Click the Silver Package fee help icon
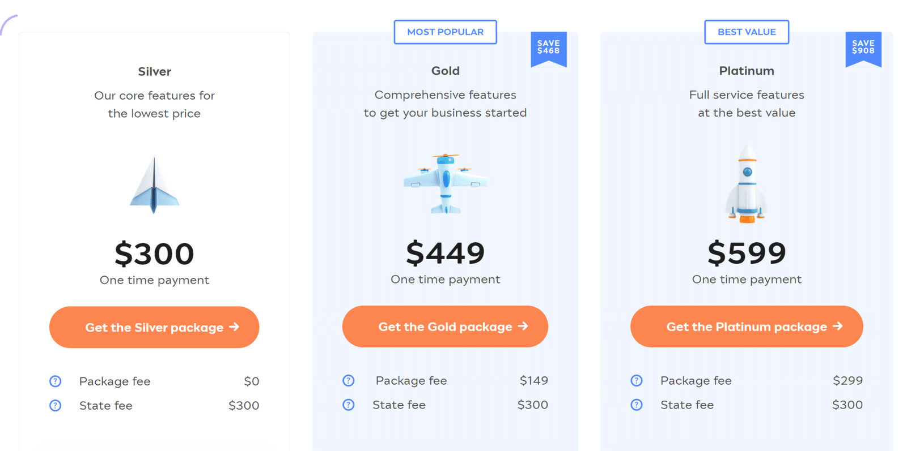 click(55, 381)
